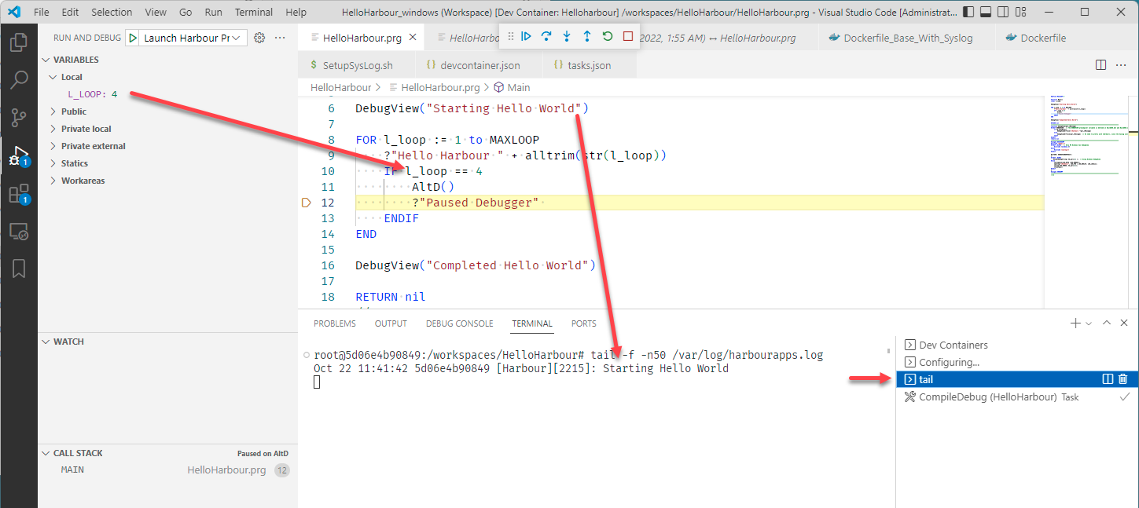This screenshot has height=508, width=1139.
Task: Expand the Public variables section
Action: tap(74, 111)
